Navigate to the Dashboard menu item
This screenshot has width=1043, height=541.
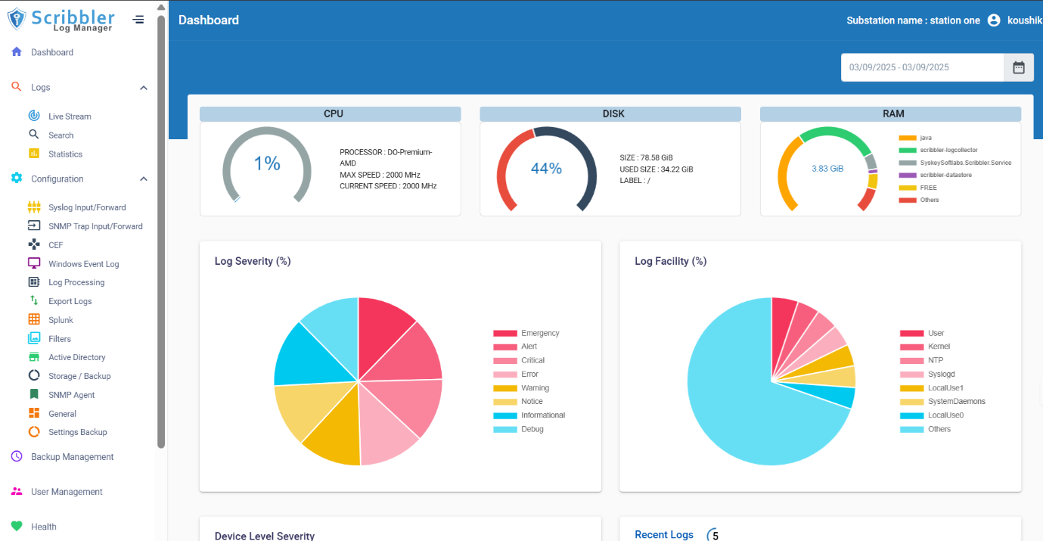click(x=53, y=51)
